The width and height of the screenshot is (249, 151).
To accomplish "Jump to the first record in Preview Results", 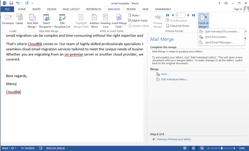I will [168, 15].
